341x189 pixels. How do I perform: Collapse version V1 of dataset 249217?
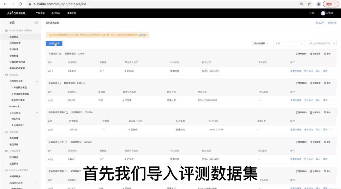point(51,100)
